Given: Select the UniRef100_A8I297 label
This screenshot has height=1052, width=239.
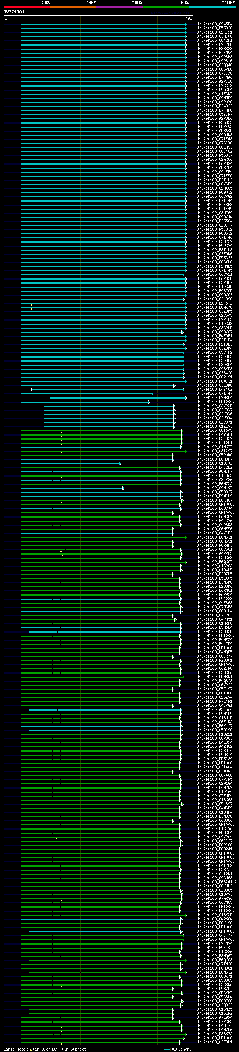Looking at the screenshot, I should click(x=214, y=451).
